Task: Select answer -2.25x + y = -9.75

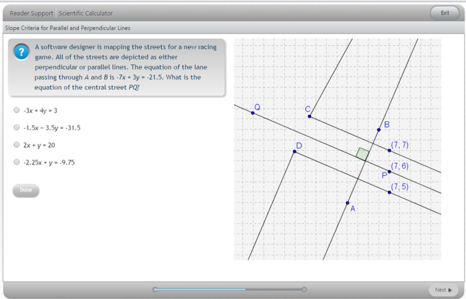Action: (x=17, y=162)
